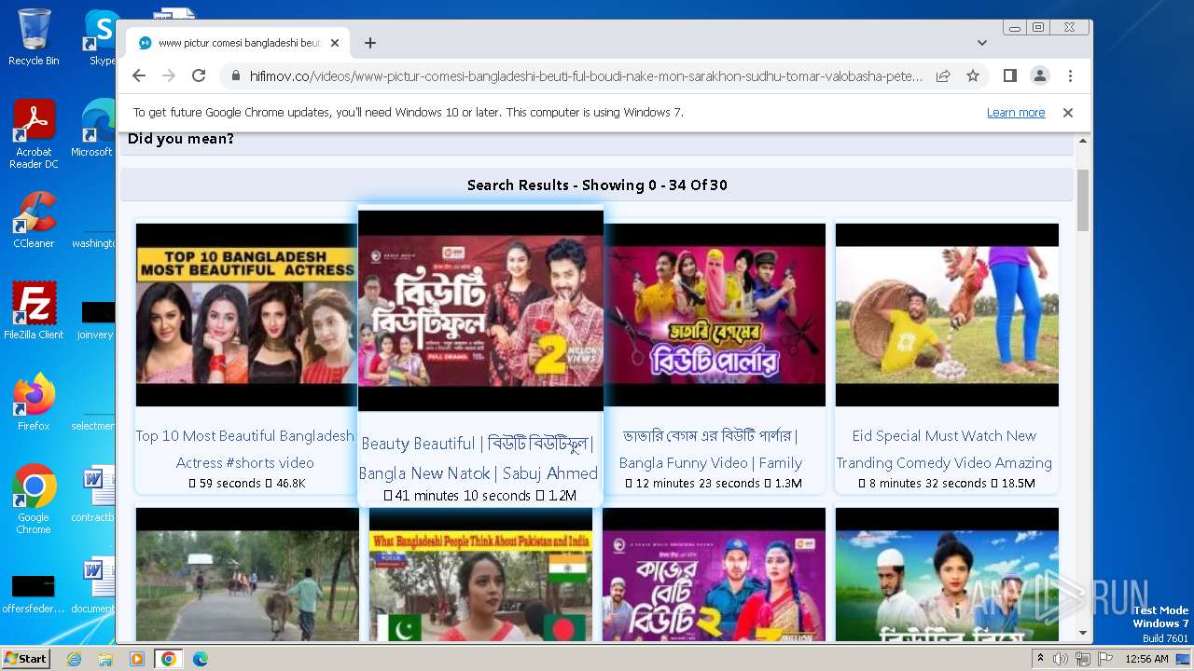The height and width of the screenshot is (671, 1194).
Task: Open File Explorer from taskbar
Action: (105, 659)
